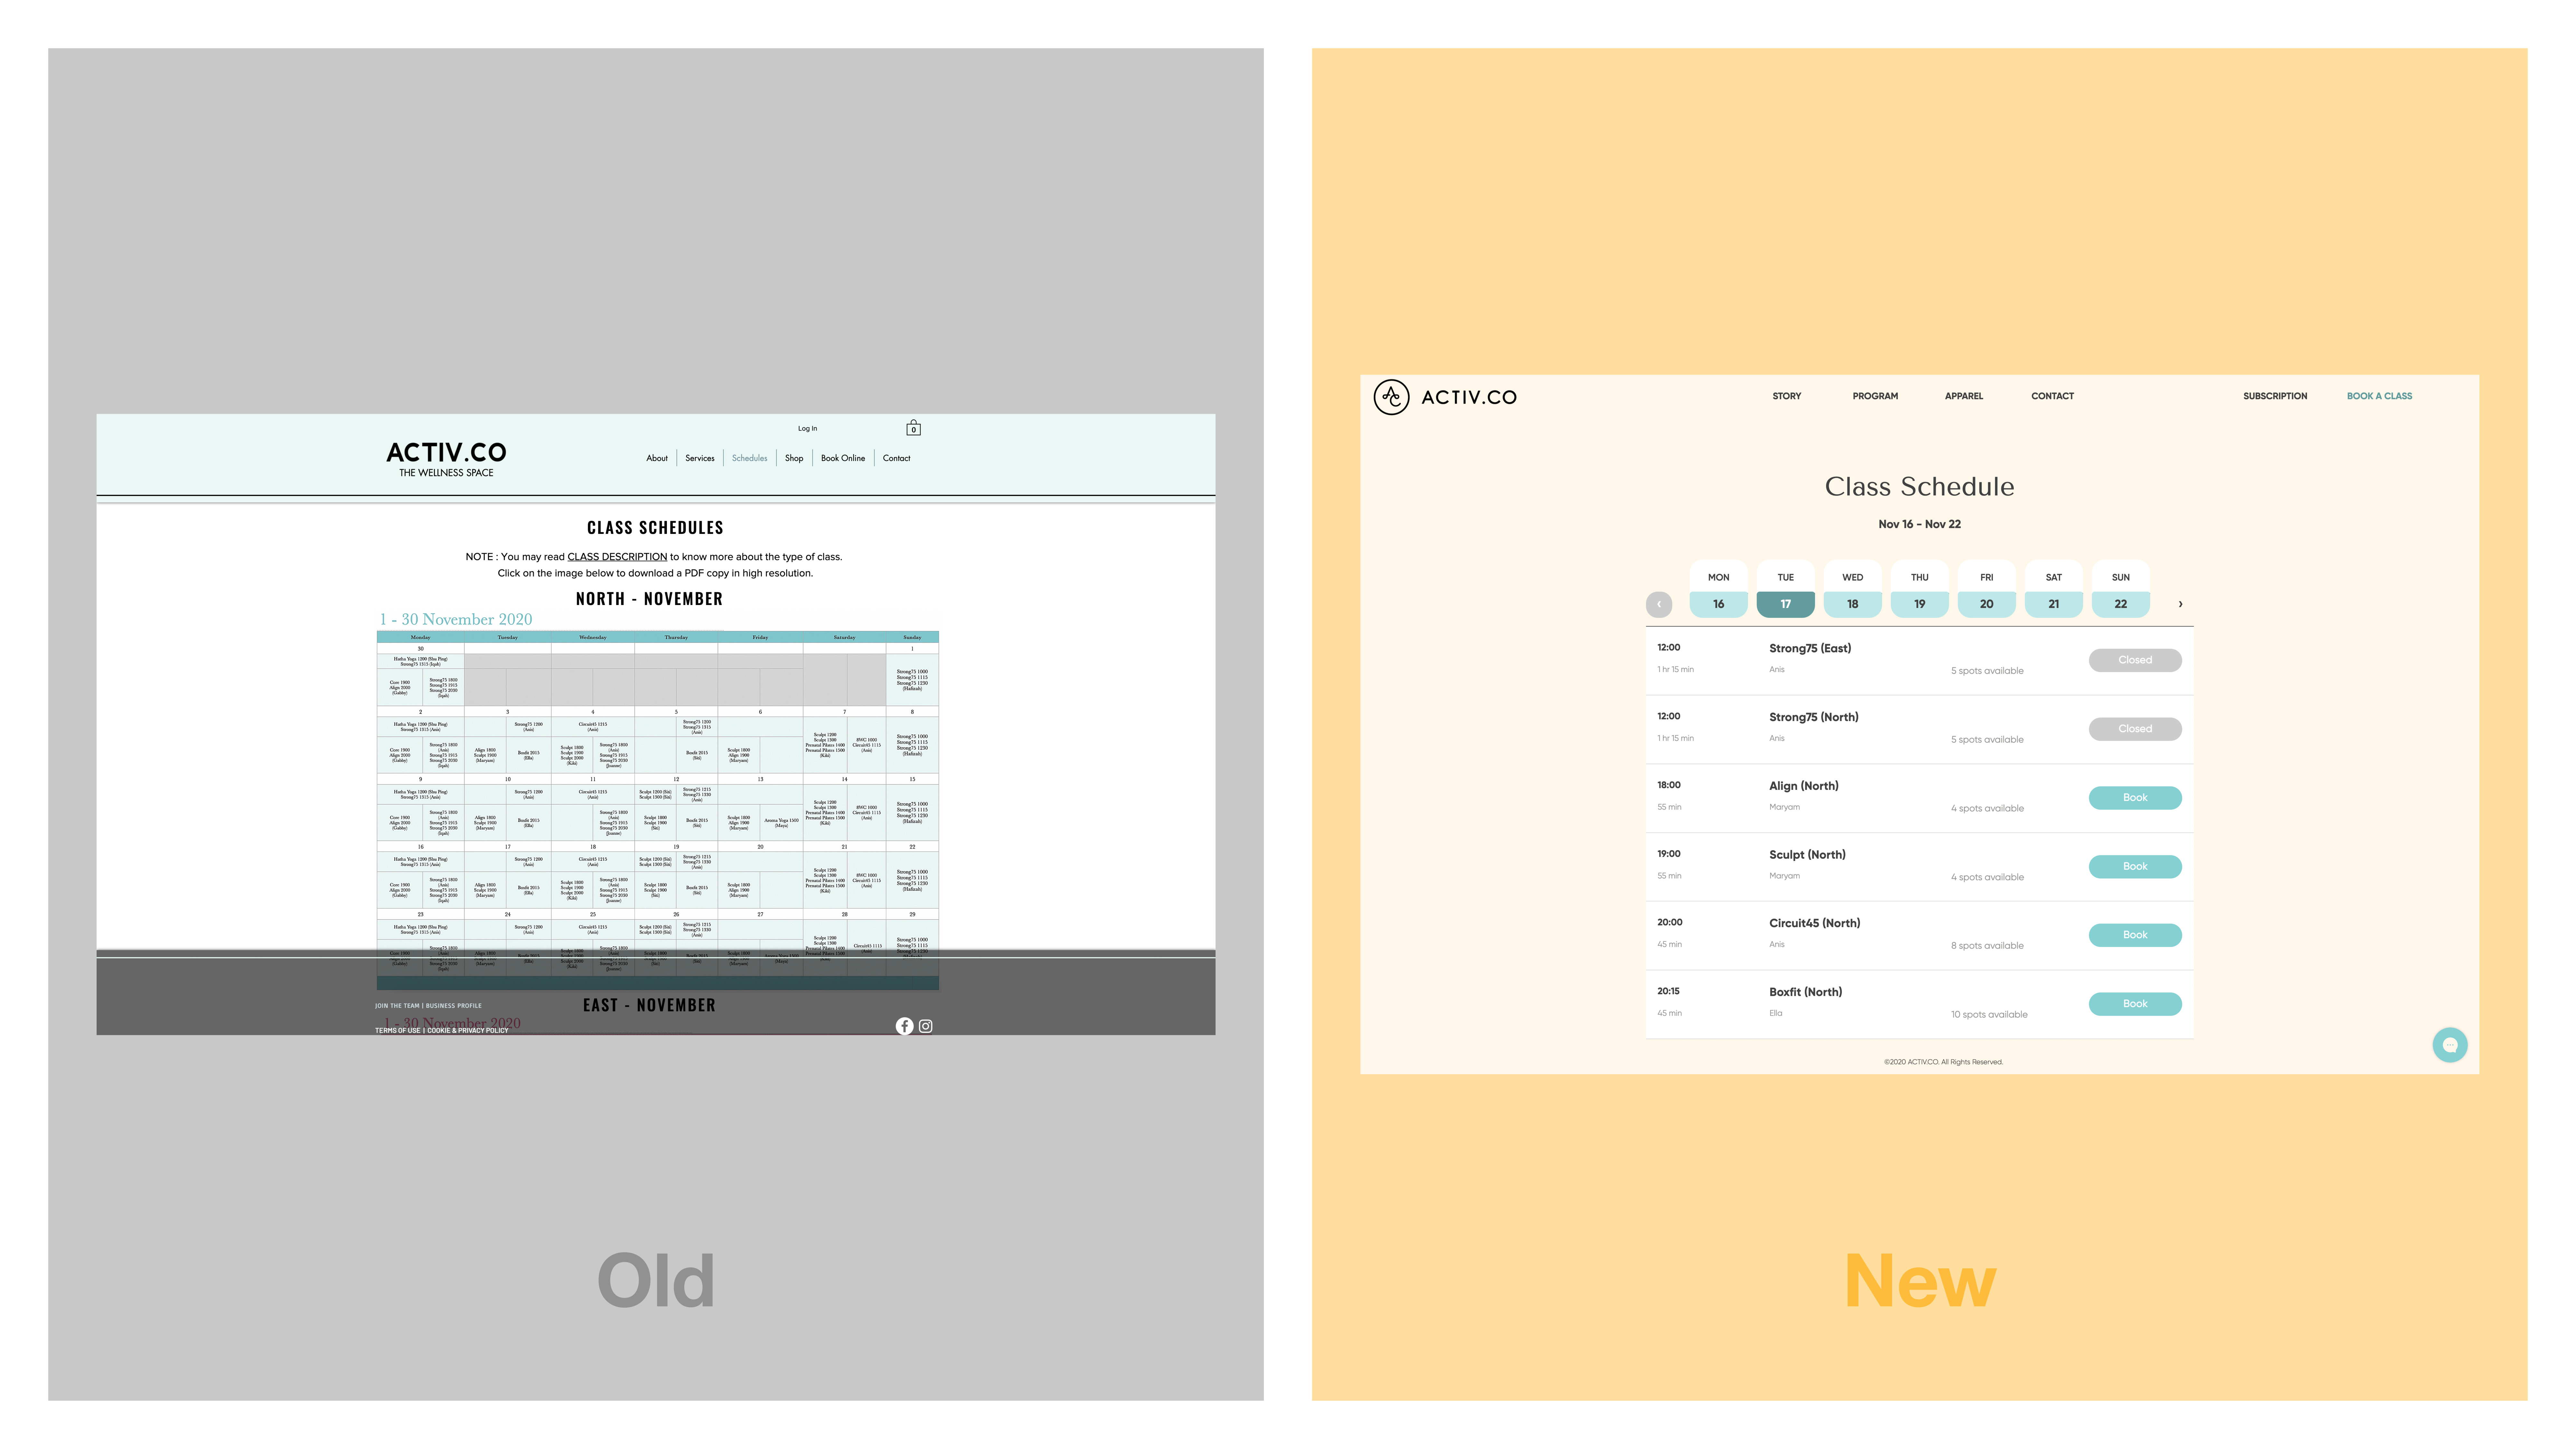This screenshot has height=1449, width=2576.
Task: Click COOKIE & PRIVACY POLICY footer link
Action: (468, 1030)
